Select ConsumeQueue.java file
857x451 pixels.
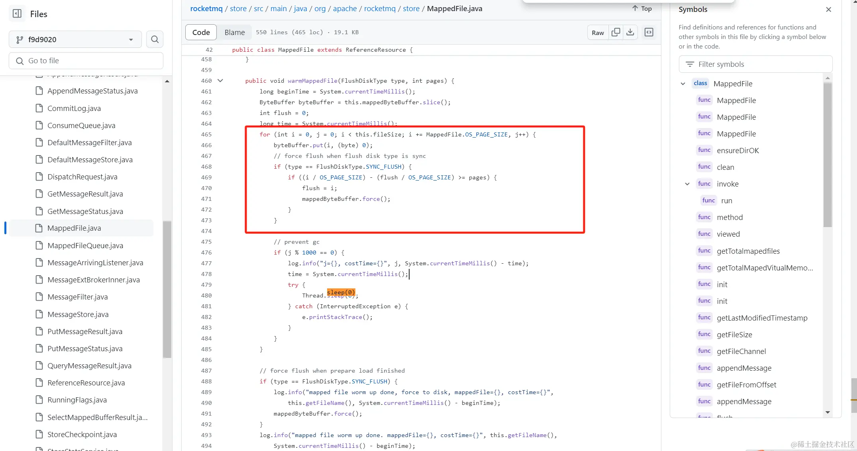click(x=81, y=125)
